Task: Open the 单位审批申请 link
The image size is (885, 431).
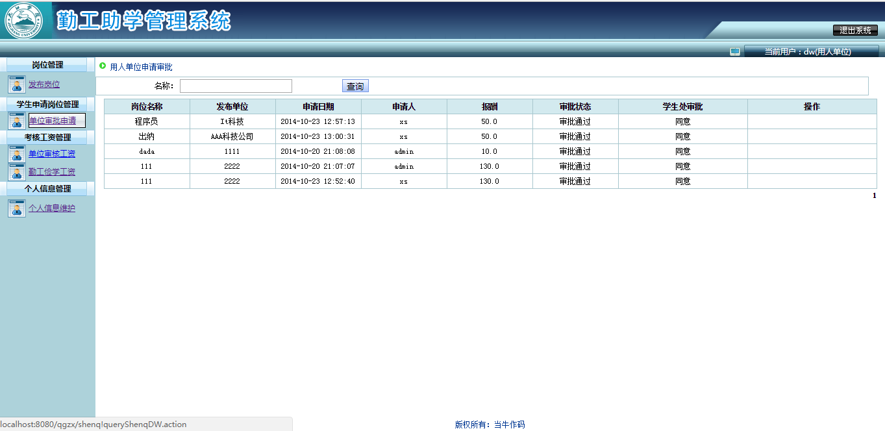Action: pos(53,121)
